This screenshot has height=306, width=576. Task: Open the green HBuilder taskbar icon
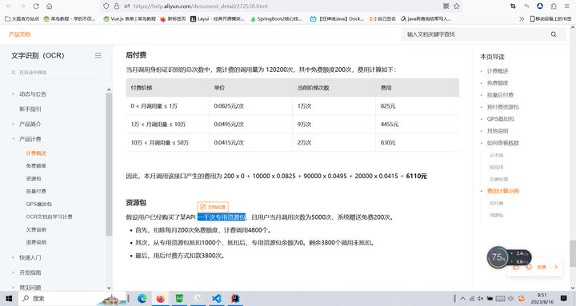click(179, 298)
